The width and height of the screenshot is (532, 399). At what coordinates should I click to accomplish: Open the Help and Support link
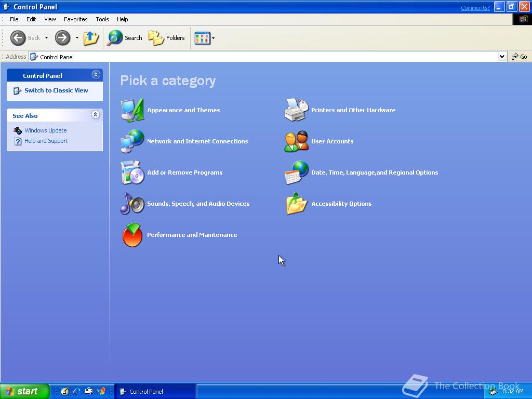pyautogui.click(x=46, y=141)
